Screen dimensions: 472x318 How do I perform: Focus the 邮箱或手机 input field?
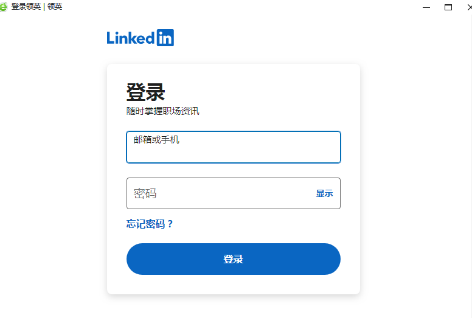233,151
